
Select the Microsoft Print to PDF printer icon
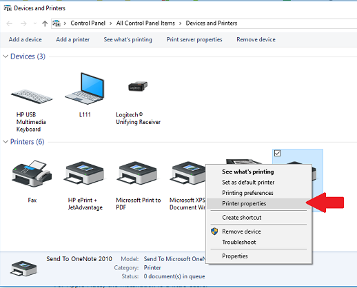(138, 173)
